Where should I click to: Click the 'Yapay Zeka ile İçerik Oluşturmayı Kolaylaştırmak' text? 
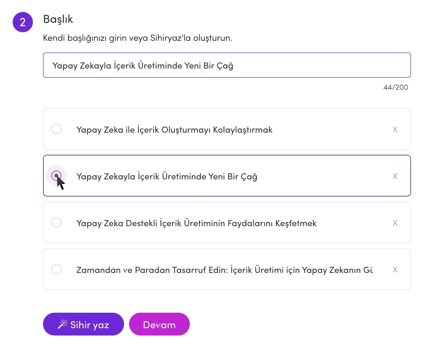174,130
